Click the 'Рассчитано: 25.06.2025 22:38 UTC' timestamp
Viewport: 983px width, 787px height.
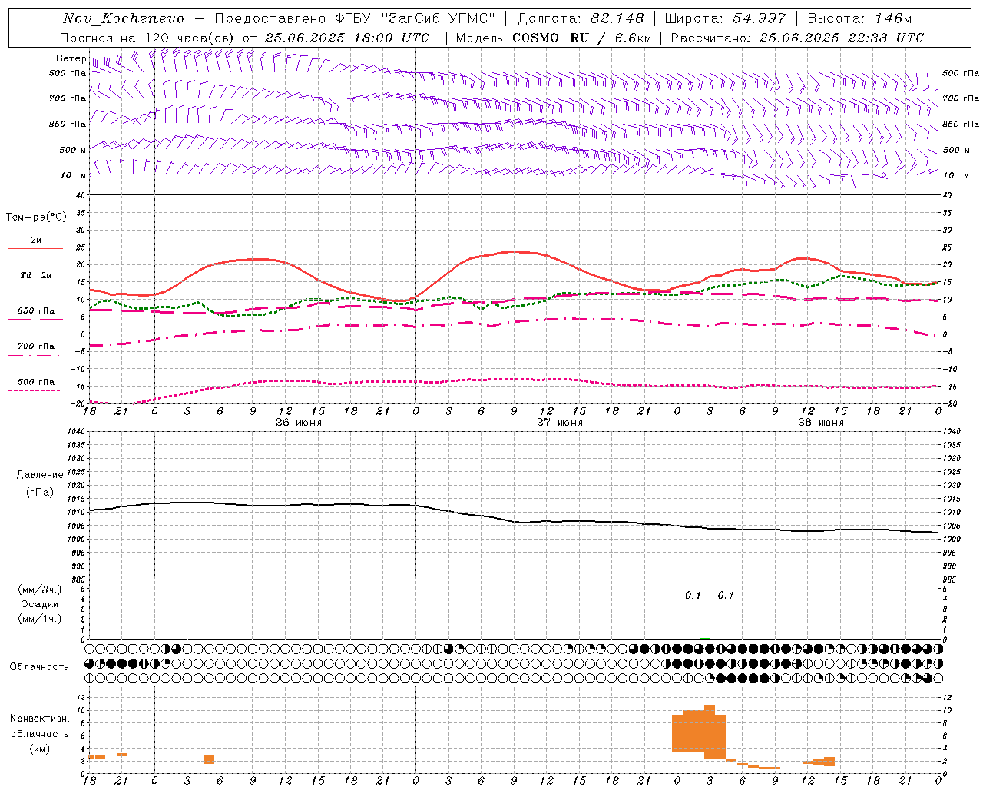coord(797,38)
